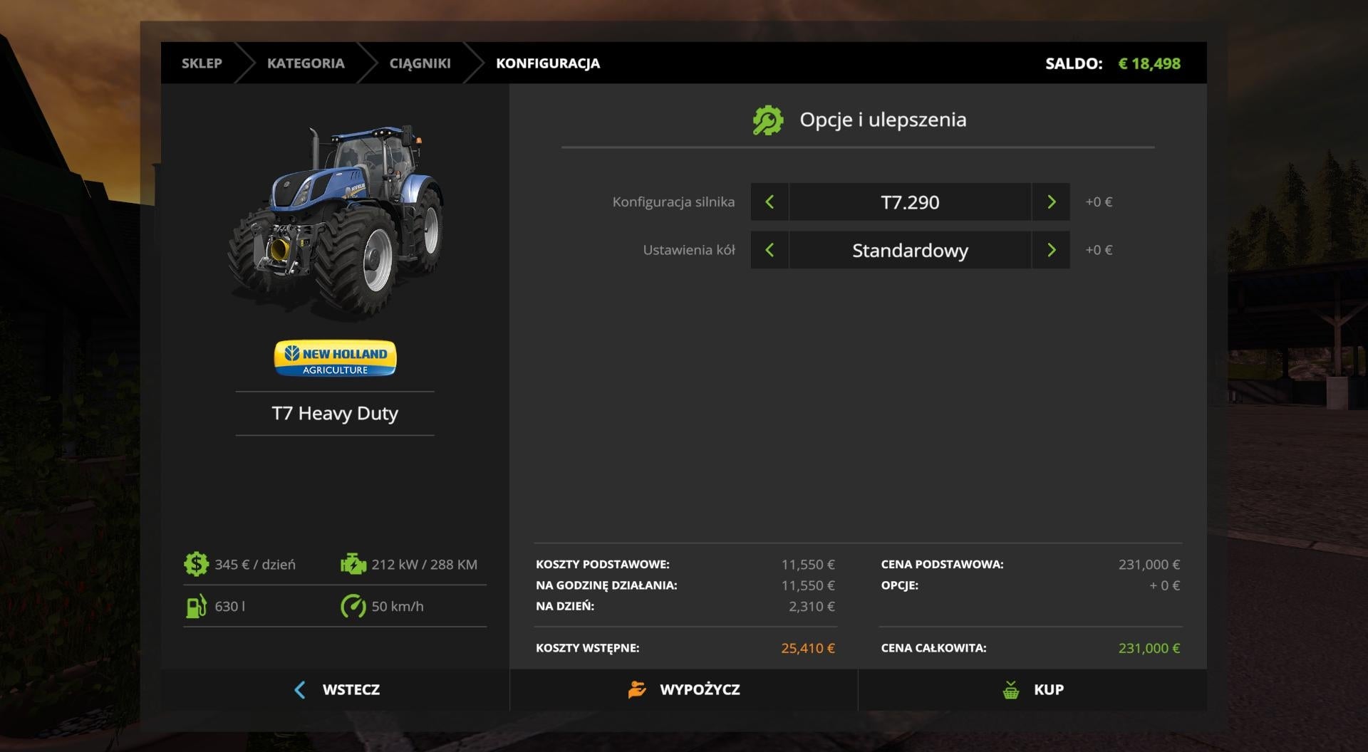Click the daily upkeep dollar icon
This screenshot has width=1368, height=752.
pyautogui.click(x=196, y=564)
